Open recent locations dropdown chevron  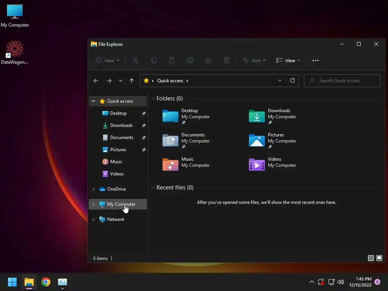coord(120,81)
